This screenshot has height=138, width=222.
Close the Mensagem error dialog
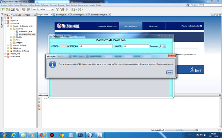(172, 55)
